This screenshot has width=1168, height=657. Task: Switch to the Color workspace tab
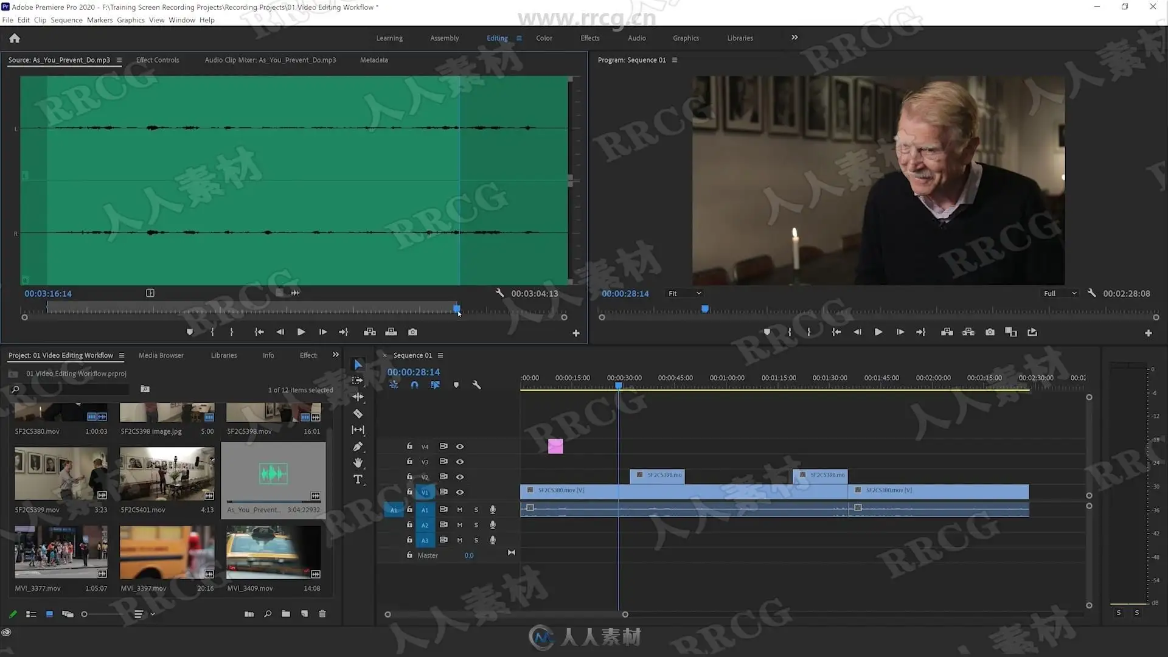(544, 38)
